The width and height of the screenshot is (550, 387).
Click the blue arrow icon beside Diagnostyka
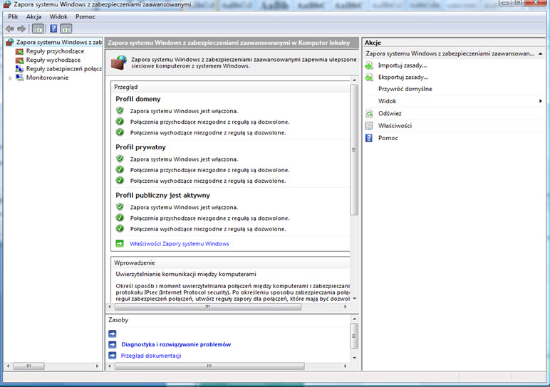(113, 344)
